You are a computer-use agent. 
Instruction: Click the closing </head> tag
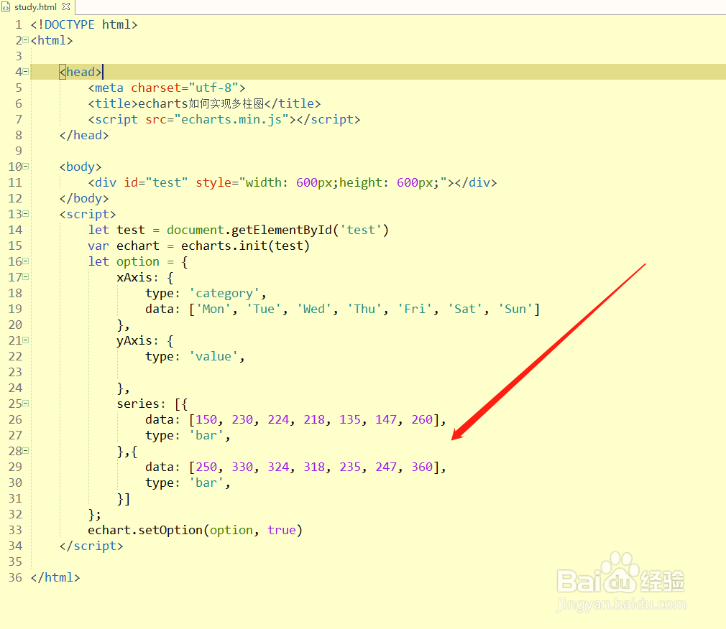(x=84, y=135)
